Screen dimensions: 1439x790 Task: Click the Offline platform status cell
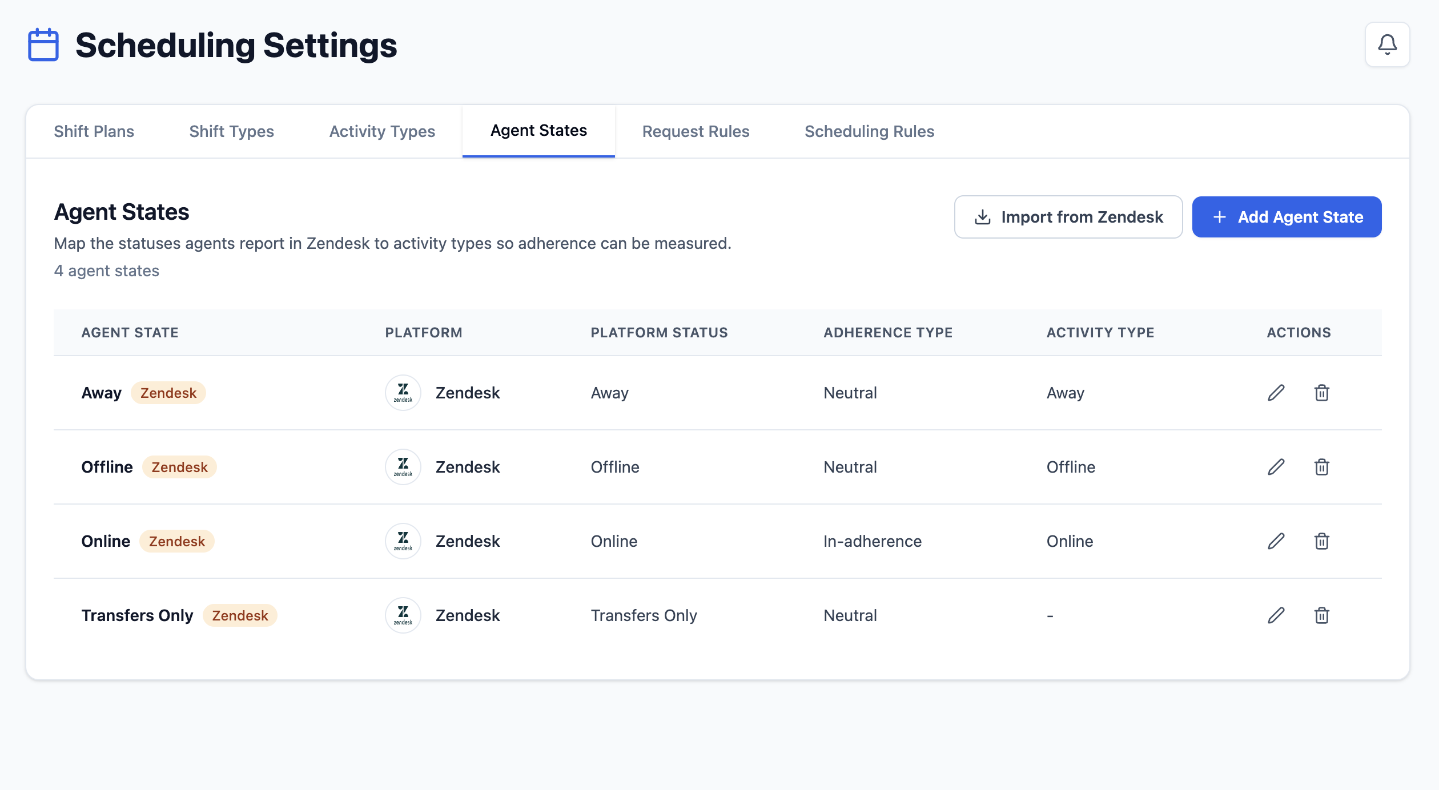tap(615, 467)
